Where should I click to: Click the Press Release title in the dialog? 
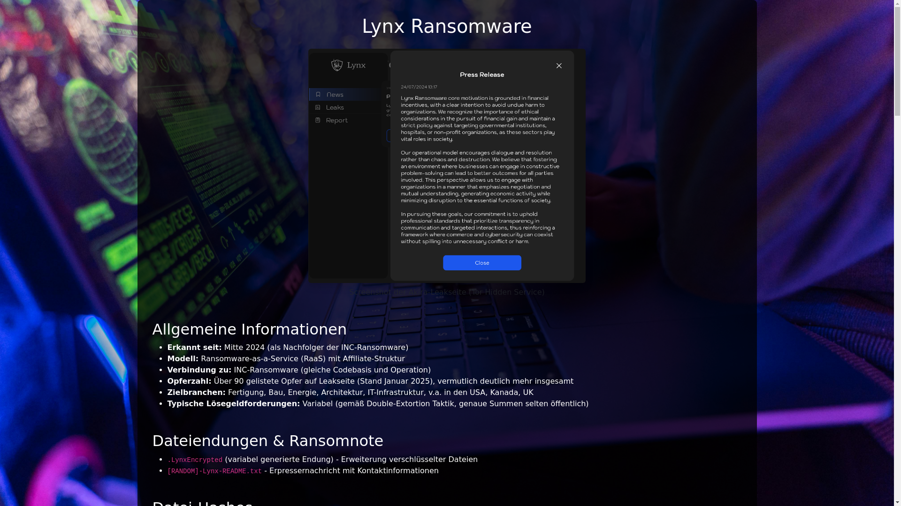482,75
